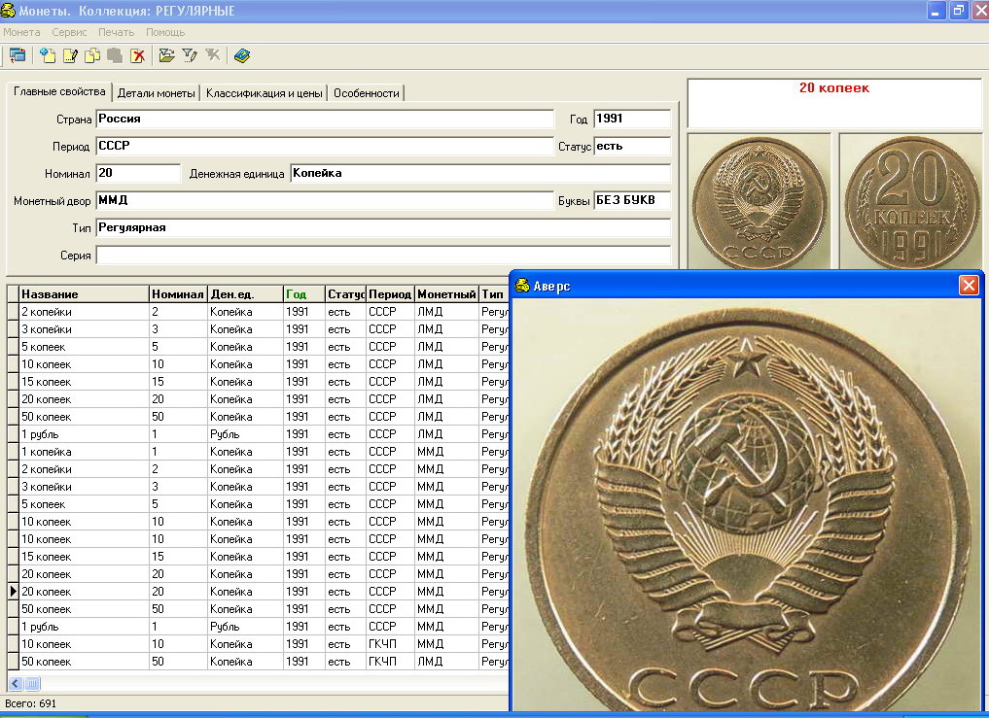Sort by the Название column header
This screenshot has height=718, width=989.
click(85, 293)
